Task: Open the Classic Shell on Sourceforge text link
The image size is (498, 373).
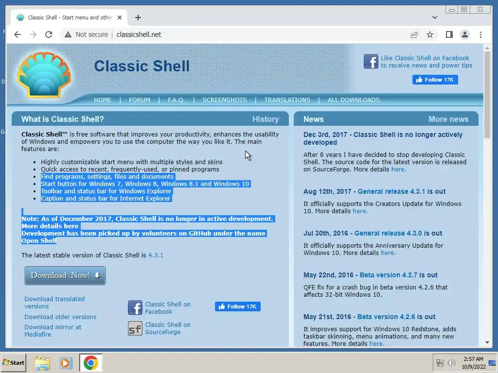Action: (x=168, y=328)
